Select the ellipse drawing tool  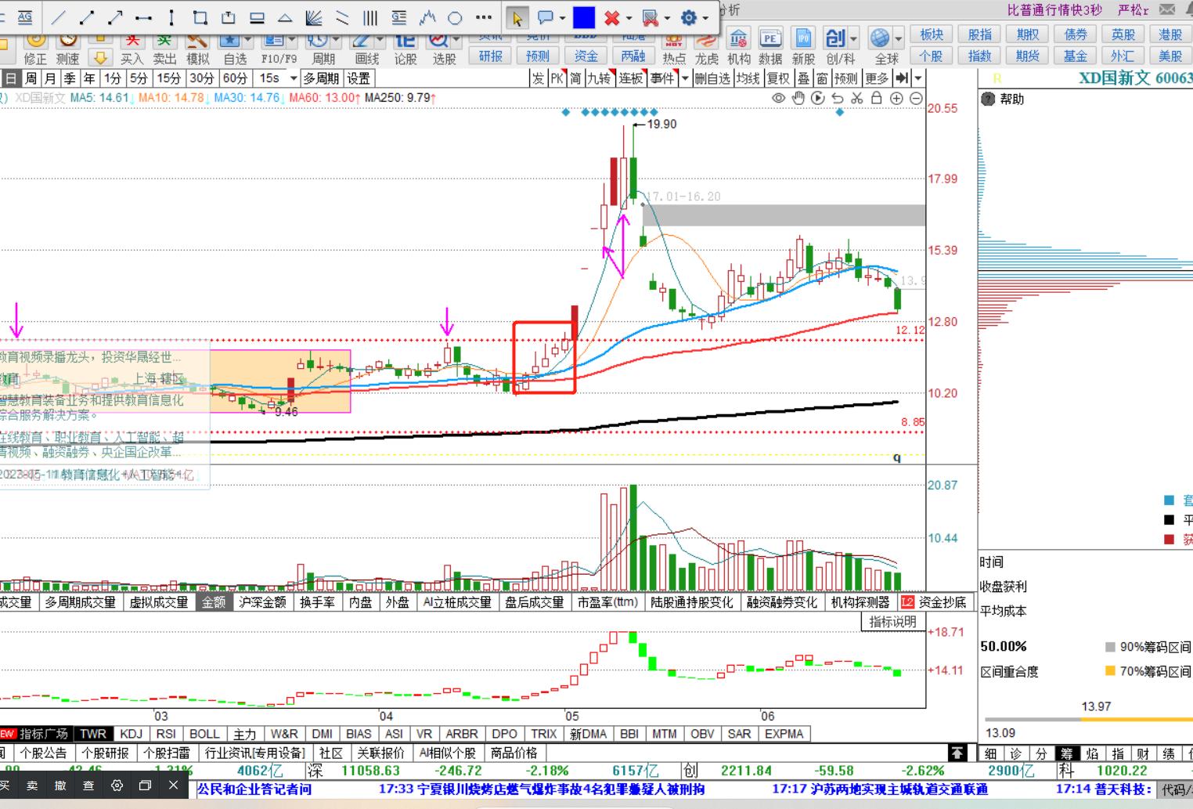tap(455, 17)
